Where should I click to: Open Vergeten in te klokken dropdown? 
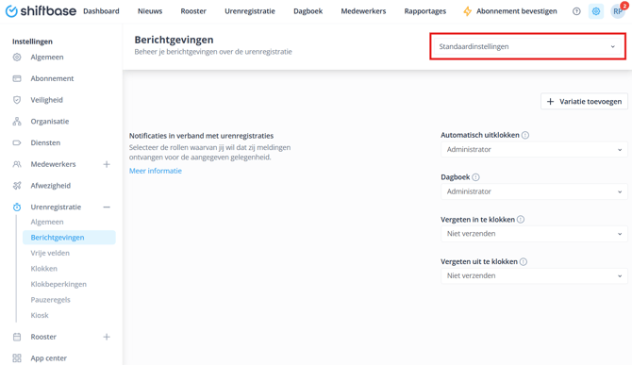click(534, 234)
